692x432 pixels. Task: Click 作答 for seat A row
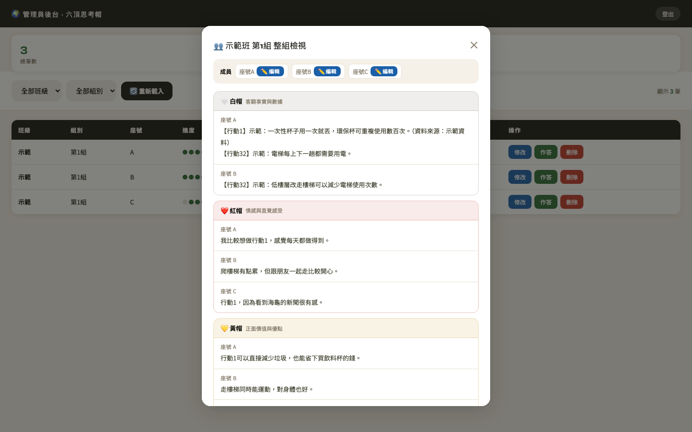[x=546, y=152]
